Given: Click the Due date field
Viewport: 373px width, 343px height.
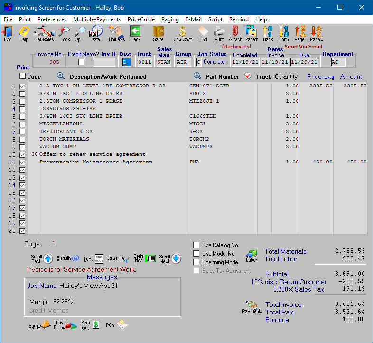Looking at the screenshot, I should click(304, 62).
